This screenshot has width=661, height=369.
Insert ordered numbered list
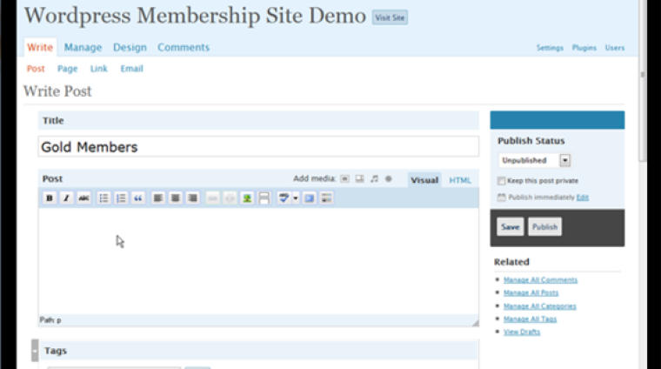(x=121, y=198)
